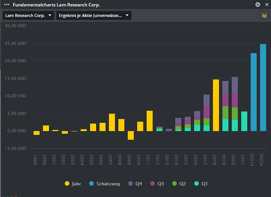
Task: Select the 2007 yellow bar
Action: 112,122
